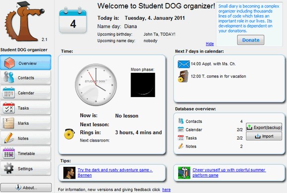Click the Donate button
Screen dimensions: 287x193
pyautogui.click(x=250, y=40)
